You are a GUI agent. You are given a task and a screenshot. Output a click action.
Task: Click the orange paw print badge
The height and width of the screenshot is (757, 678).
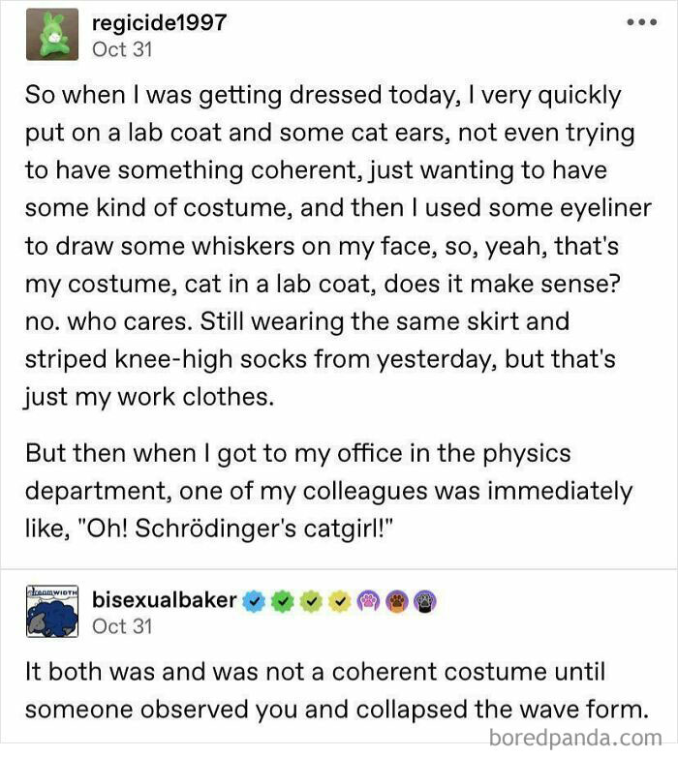(x=396, y=600)
